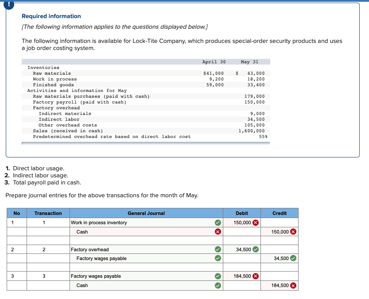The height and width of the screenshot is (299, 369).
Task: Click the Predetermined overhead rate label
Action: point(112,137)
